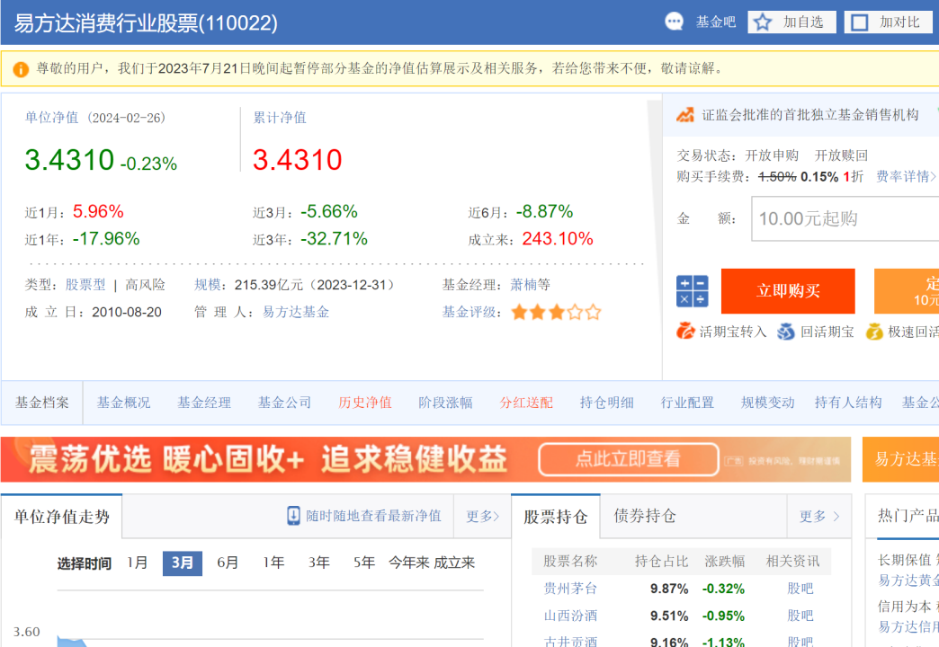Switch to the 债券持仓 tab
Viewport: 939px width, 647px height.
pyautogui.click(x=645, y=517)
